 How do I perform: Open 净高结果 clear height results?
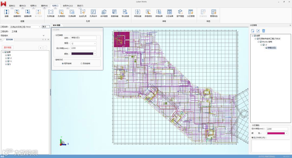pos(159,13)
